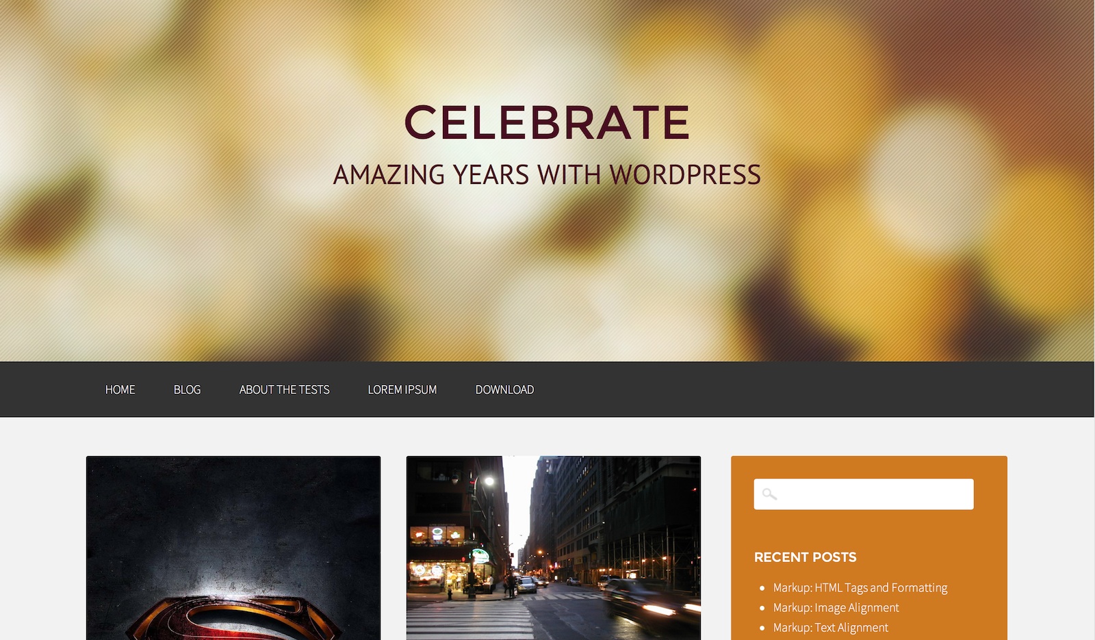The image size is (1095, 640).
Task: Open the Superman logo post thumbnail
Action: [x=233, y=548]
